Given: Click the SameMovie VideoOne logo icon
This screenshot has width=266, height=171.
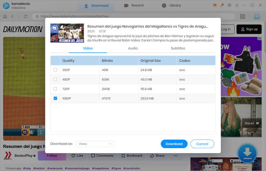Looking at the screenshot, I should tap(6, 6).
